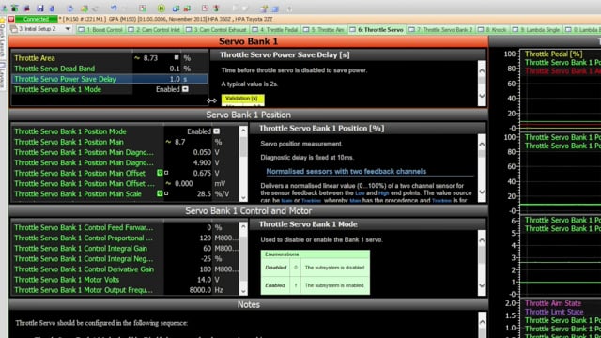This screenshot has width=601, height=338.
Task: Open the Bank 1 Position Mode dropdown
Action: (x=217, y=131)
